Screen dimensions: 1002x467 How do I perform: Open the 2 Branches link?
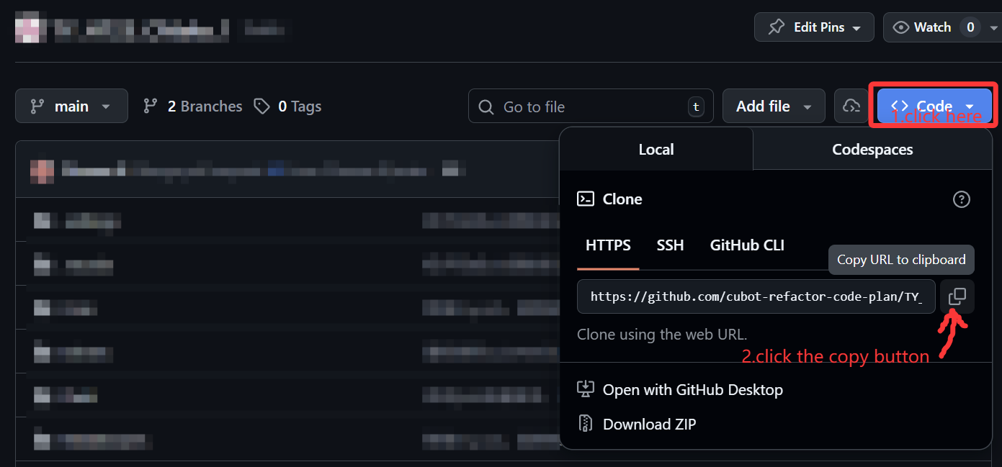pos(193,106)
